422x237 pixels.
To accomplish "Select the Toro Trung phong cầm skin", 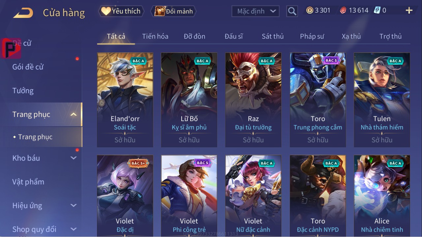I will point(318,100).
